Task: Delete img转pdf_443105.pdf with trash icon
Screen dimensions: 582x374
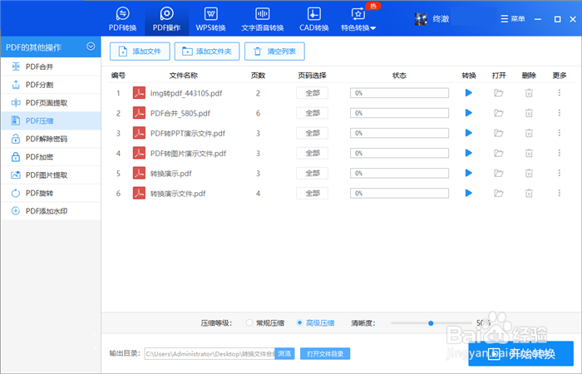Action: click(529, 93)
